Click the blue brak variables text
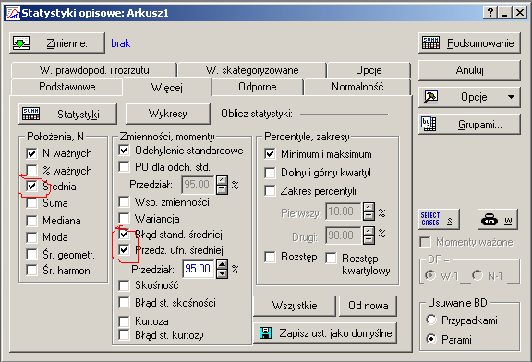The image size is (532, 362). click(121, 43)
